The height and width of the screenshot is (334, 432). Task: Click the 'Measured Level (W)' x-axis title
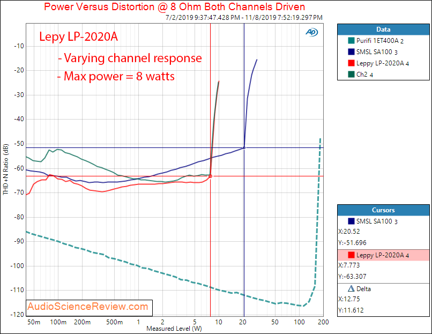tap(174, 329)
